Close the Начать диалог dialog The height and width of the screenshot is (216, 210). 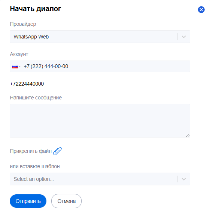pyautogui.click(x=201, y=10)
